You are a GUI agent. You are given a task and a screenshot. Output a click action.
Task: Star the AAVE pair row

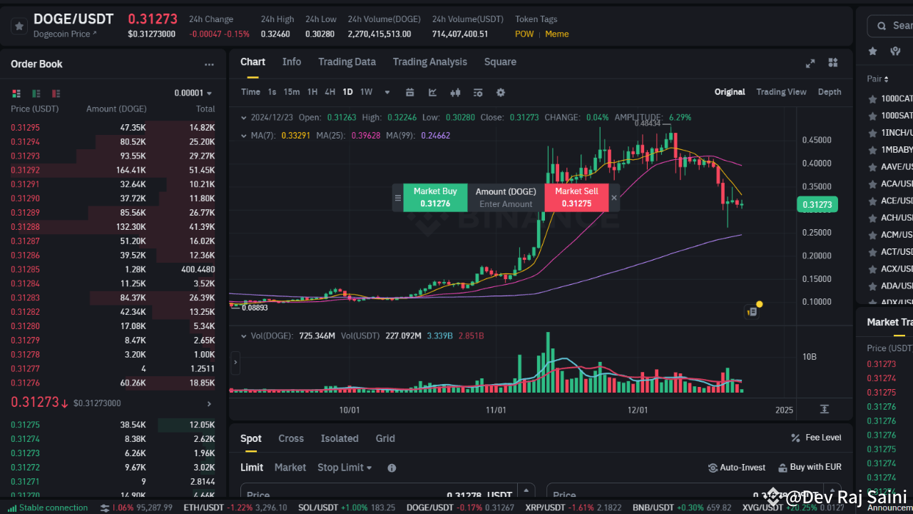[872, 167]
